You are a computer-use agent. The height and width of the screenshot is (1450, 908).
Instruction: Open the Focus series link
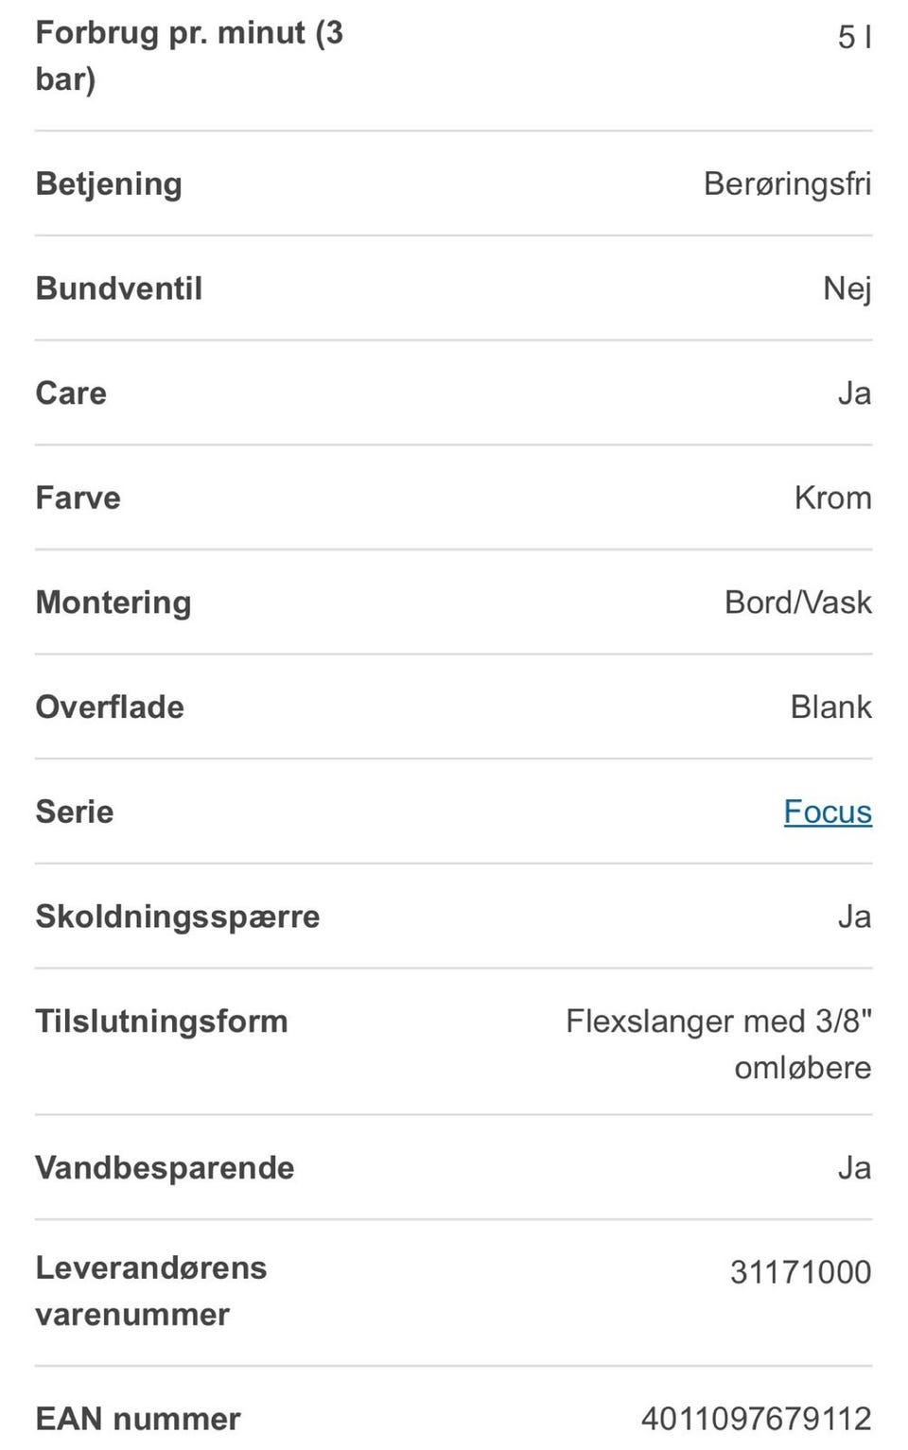pyautogui.click(x=828, y=812)
